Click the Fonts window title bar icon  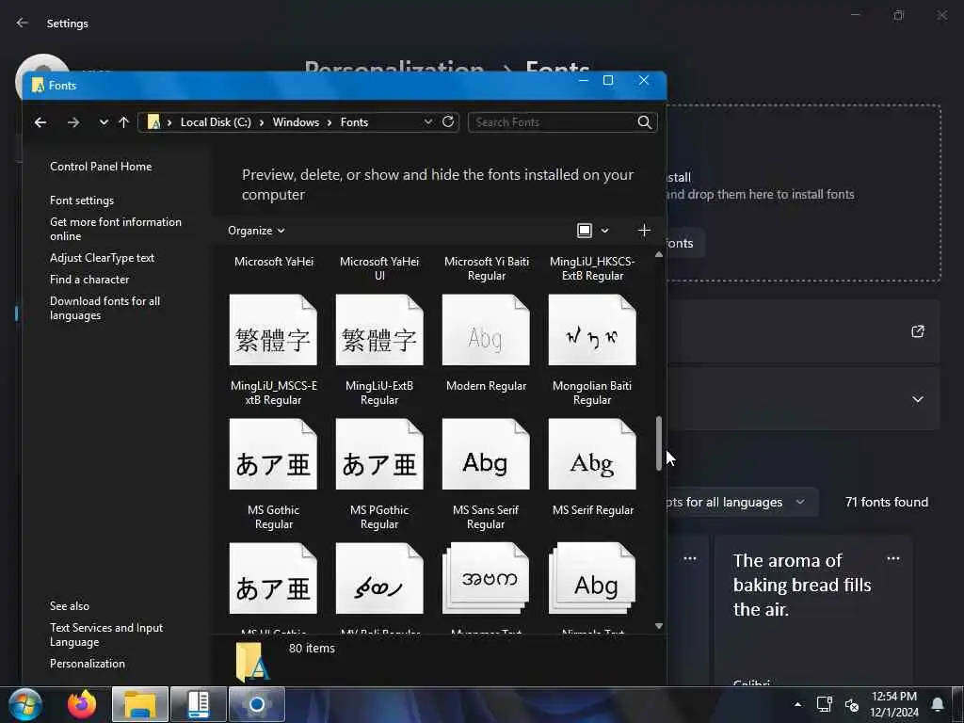click(x=38, y=86)
